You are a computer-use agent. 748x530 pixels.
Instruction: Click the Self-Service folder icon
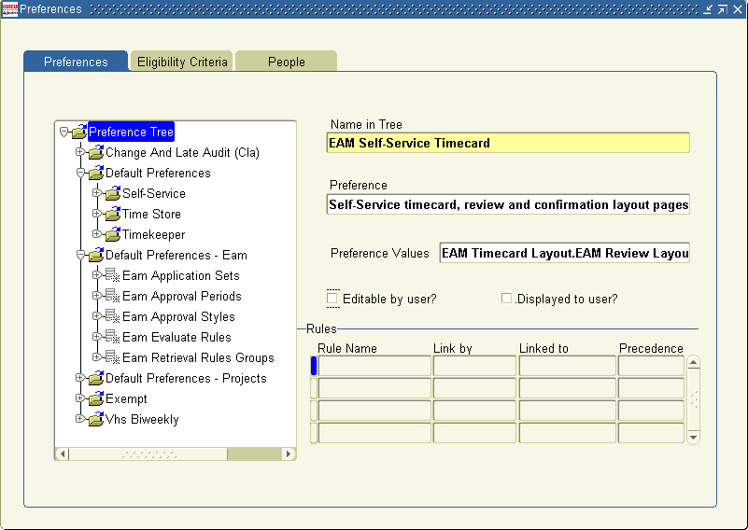(113, 193)
